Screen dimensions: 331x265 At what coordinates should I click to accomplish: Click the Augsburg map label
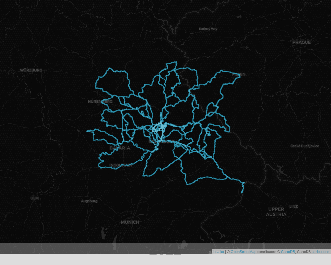click(x=89, y=201)
